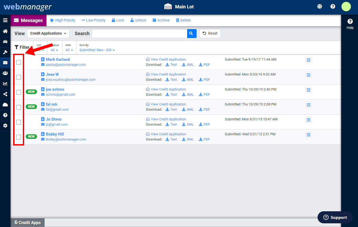Click the globe icon in the top bar
Image resolution: width=358 pixels, height=227 pixels.
pyautogui.click(x=319, y=6)
